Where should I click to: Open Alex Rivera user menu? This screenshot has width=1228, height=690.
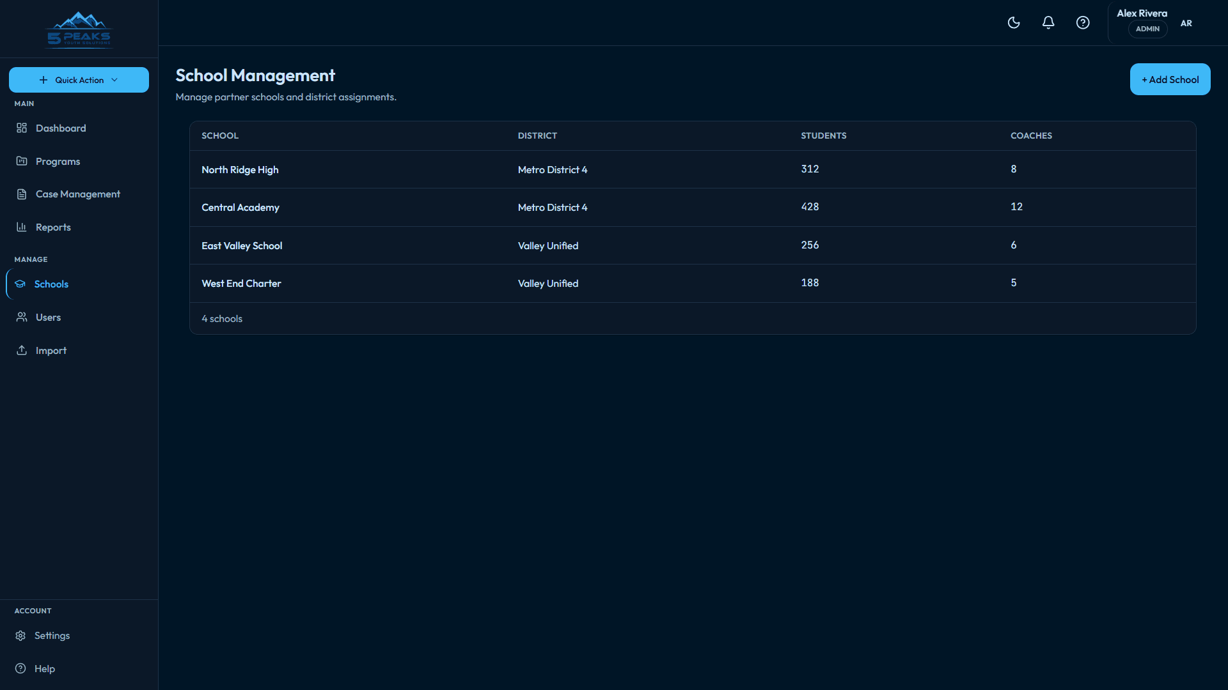pyautogui.click(x=1155, y=23)
